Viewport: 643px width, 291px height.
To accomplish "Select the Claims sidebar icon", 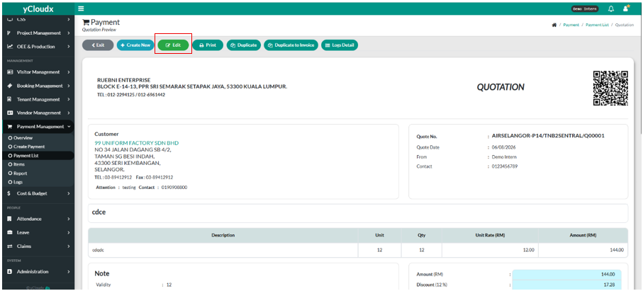I will click(9, 246).
